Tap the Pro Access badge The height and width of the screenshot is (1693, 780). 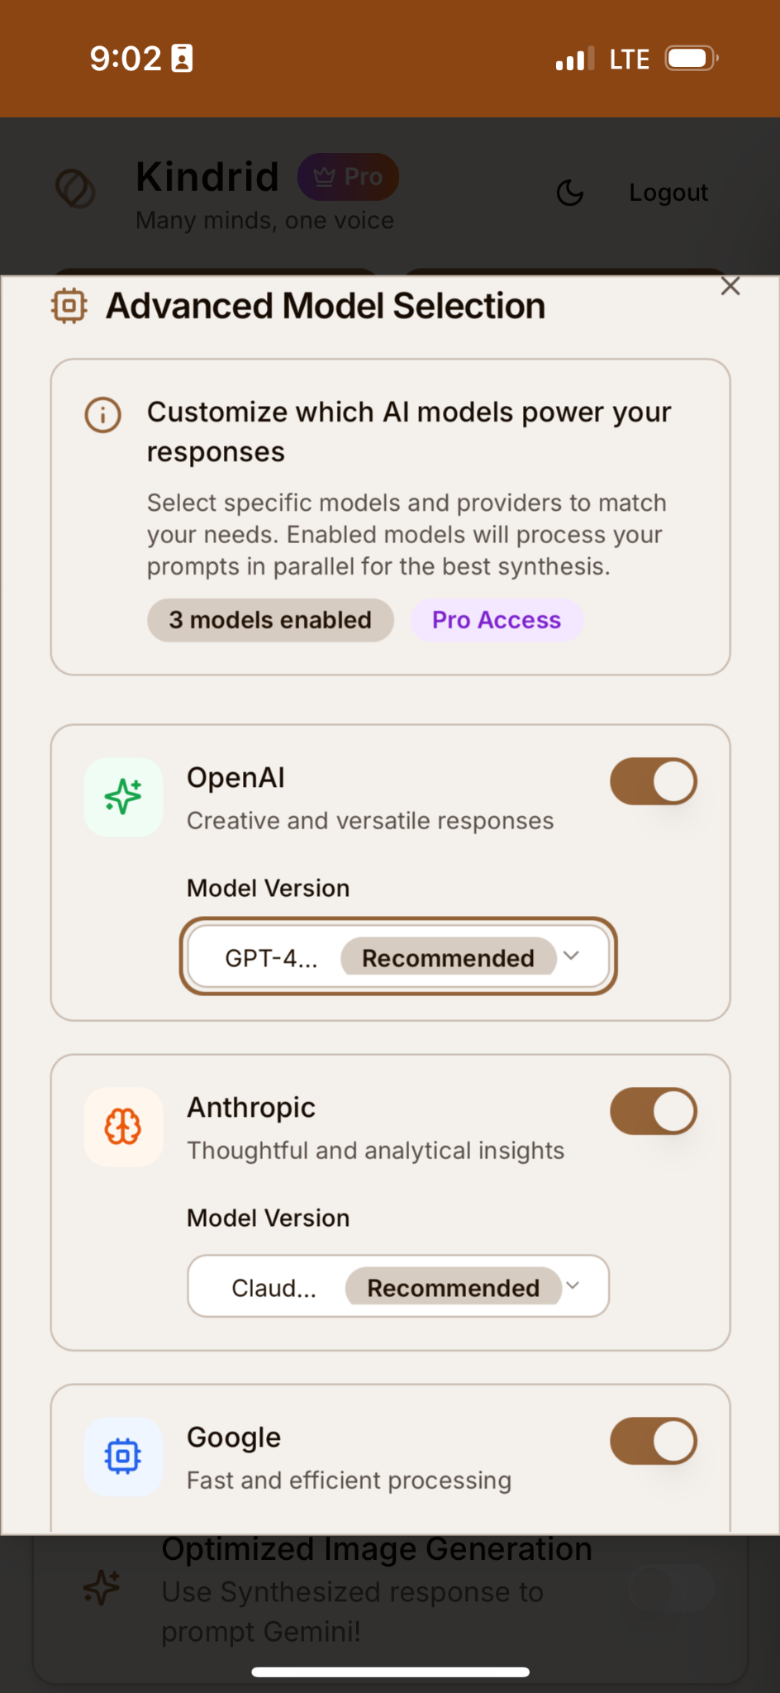497,620
